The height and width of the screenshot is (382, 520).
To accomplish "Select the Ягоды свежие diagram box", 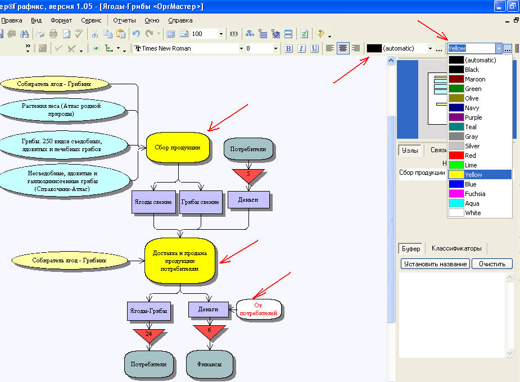I will tap(153, 202).
